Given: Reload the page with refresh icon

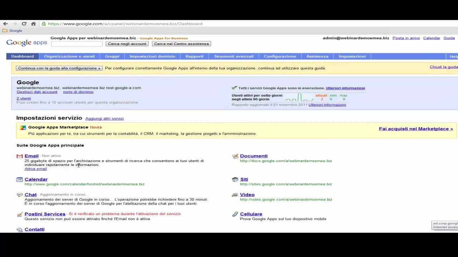Looking at the screenshot, I should (24, 24).
